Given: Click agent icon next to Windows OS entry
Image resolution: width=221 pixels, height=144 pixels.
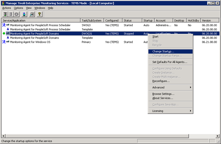Looking at the screenshot, I should 8,42.
